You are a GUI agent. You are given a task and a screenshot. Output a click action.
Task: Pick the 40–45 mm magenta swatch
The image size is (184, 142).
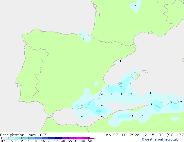[79, 138]
